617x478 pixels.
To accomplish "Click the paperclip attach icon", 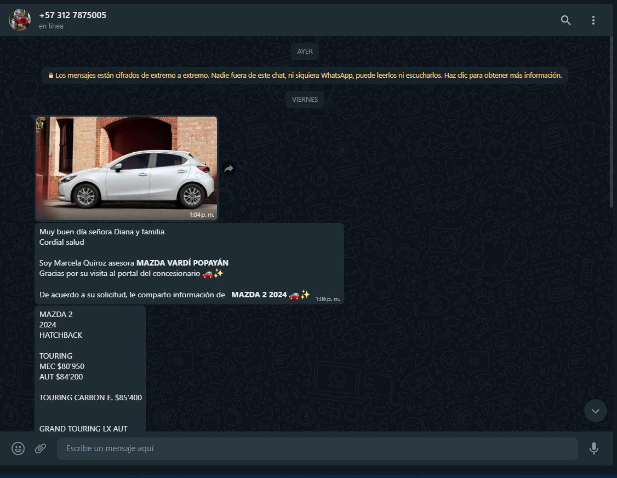I will [x=41, y=448].
